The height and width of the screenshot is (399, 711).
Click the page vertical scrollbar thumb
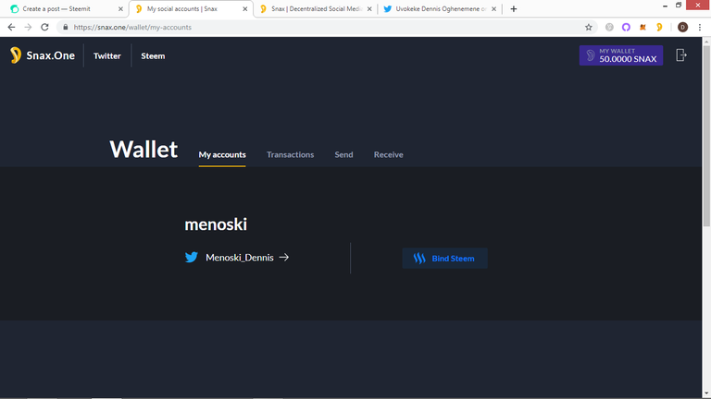706,136
